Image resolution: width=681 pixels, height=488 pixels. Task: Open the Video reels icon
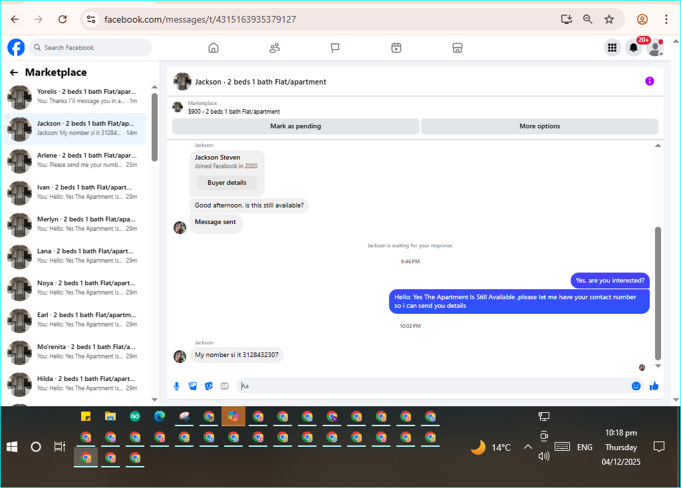point(396,48)
